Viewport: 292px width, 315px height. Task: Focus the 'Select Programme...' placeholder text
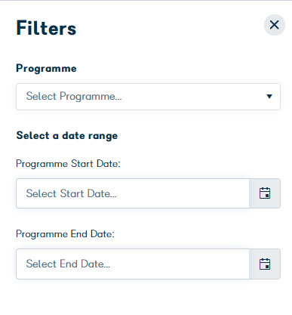pos(74,97)
